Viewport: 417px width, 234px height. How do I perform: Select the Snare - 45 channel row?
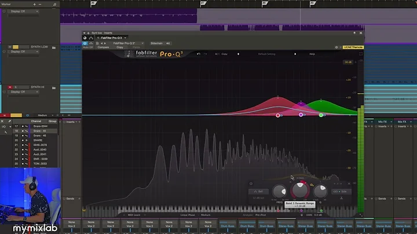coord(35,131)
